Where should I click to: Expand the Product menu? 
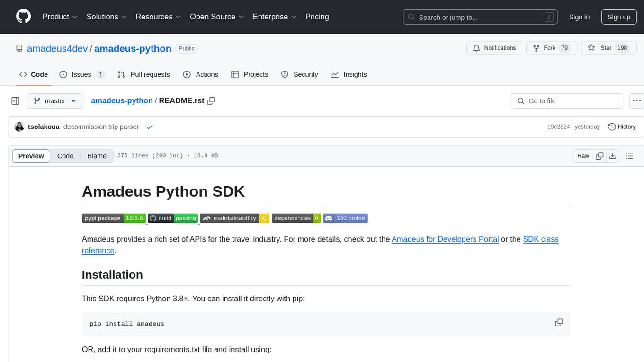[x=60, y=17]
